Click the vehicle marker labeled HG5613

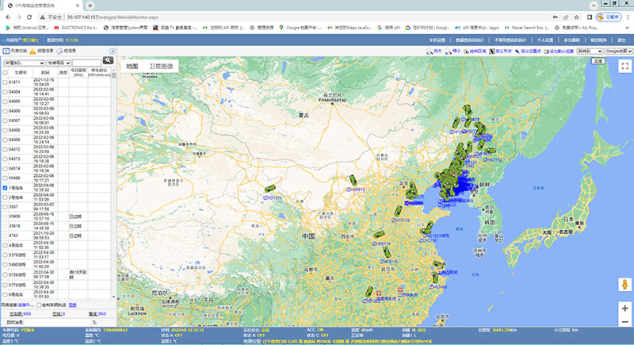pos(353,180)
